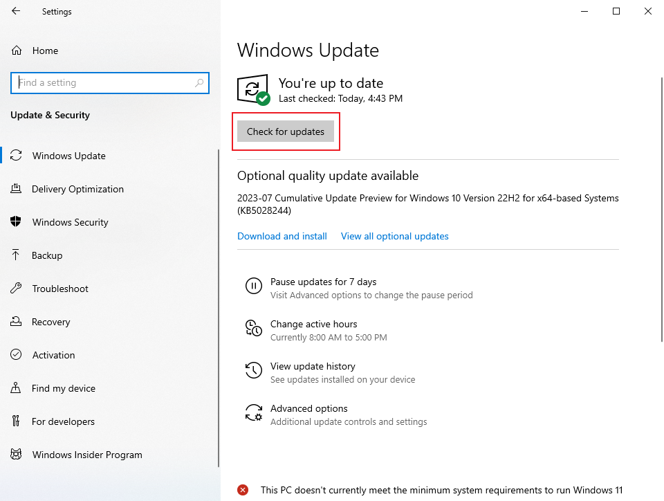
Task: Click the "Windows Update" page title
Action: (308, 50)
